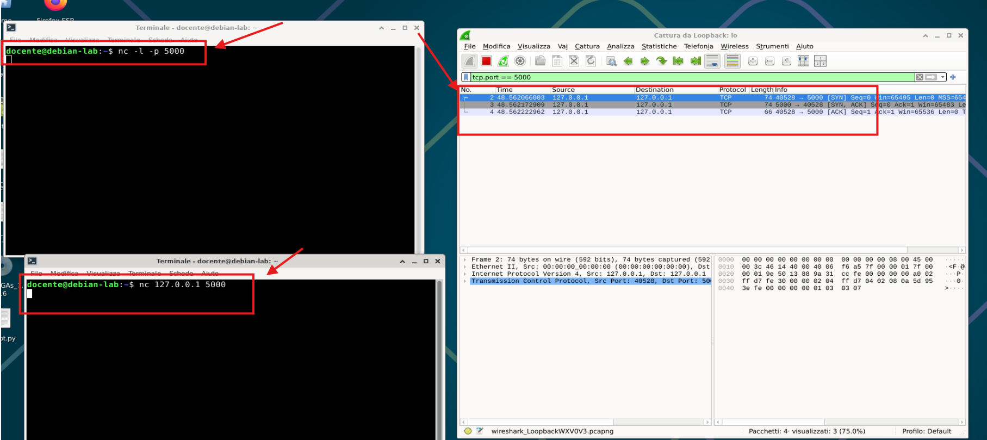This screenshot has height=440, width=987.
Task: Expand the Transmission Control Protocol node
Action: pos(465,281)
